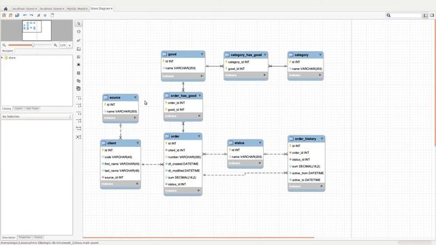Select the new view tool

[x=79, y=81]
